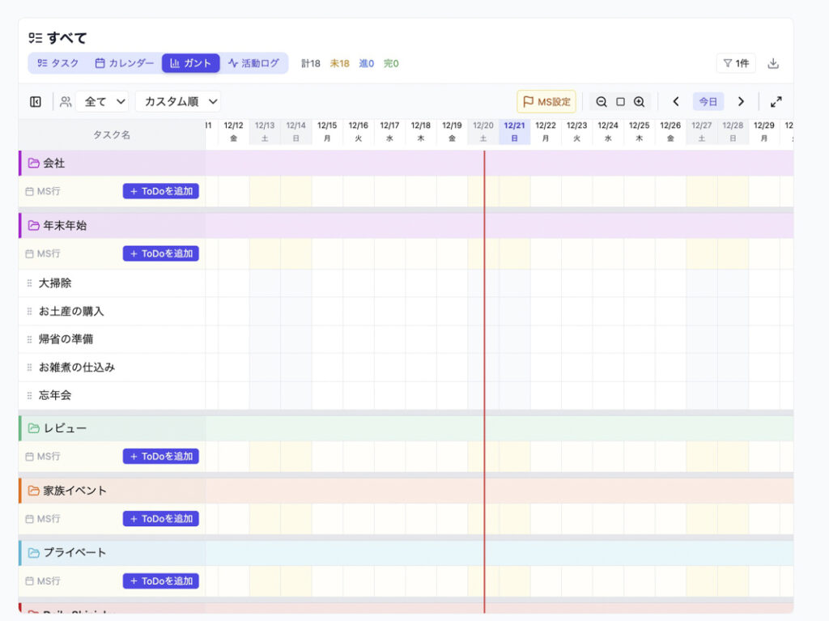Open the 全て assignee filter dropdown
829x621 pixels.
[x=105, y=102]
